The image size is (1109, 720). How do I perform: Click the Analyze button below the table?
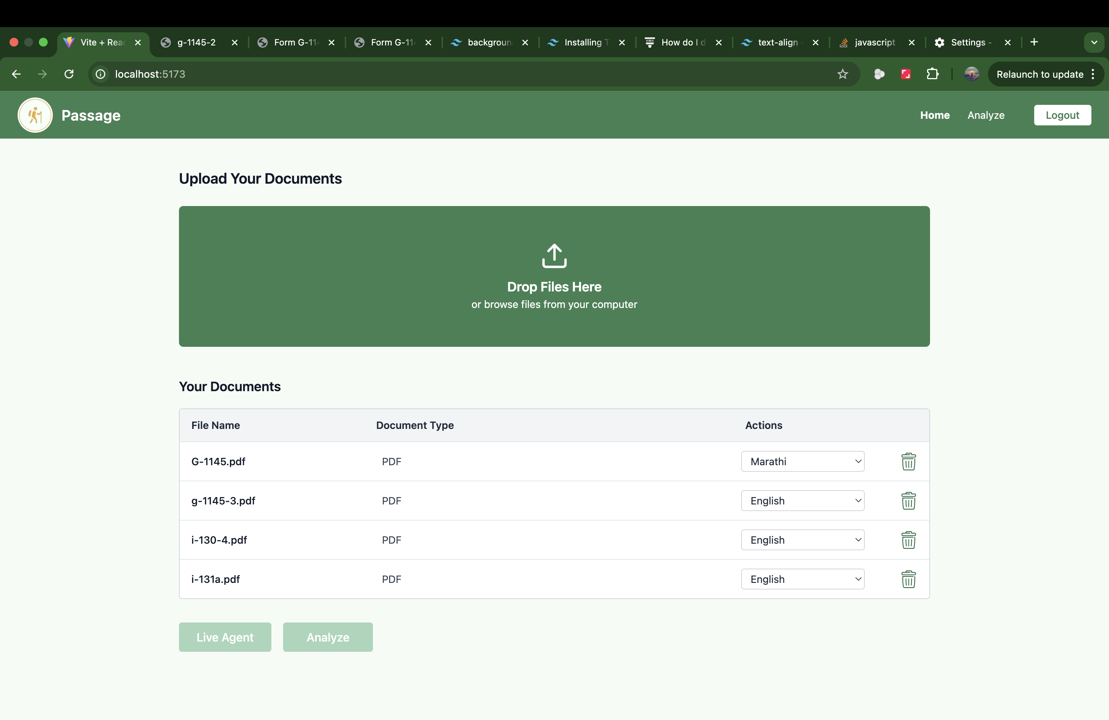(x=327, y=637)
